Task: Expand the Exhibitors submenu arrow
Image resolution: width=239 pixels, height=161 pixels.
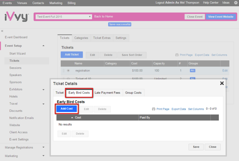Action: point(43,90)
